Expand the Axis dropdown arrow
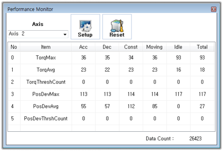The height and width of the screenshot is (151, 223). coord(65,34)
